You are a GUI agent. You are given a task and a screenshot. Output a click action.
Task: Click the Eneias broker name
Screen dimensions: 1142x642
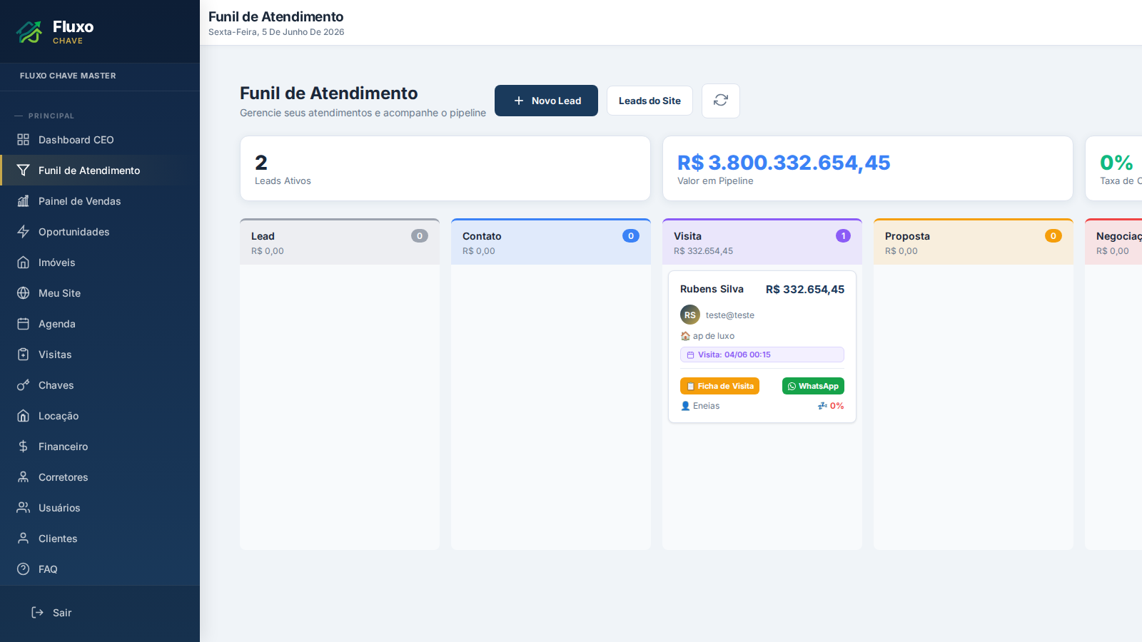706,406
